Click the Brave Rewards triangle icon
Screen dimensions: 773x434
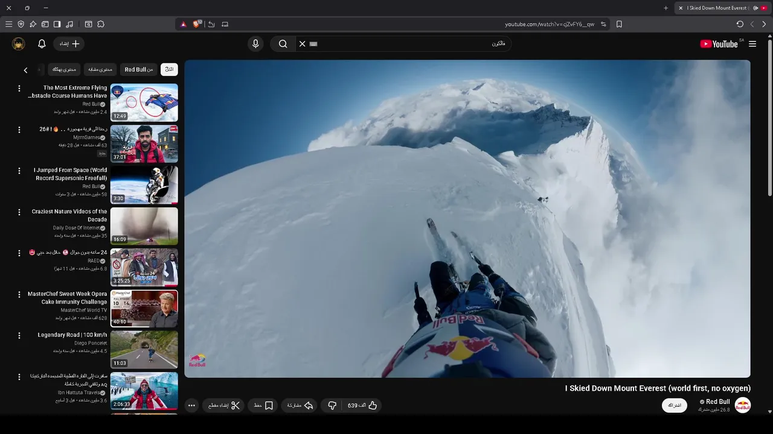(x=184, y=24)
